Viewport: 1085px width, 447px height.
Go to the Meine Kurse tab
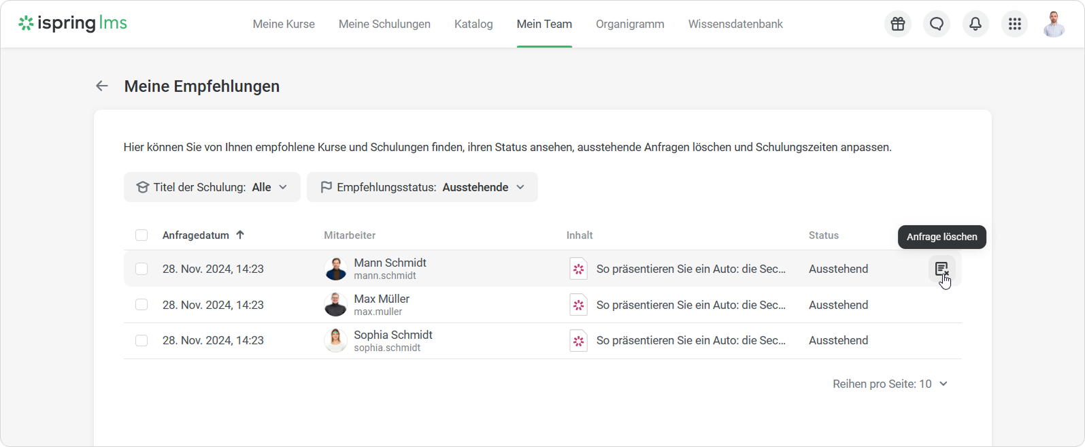(284, 24)
